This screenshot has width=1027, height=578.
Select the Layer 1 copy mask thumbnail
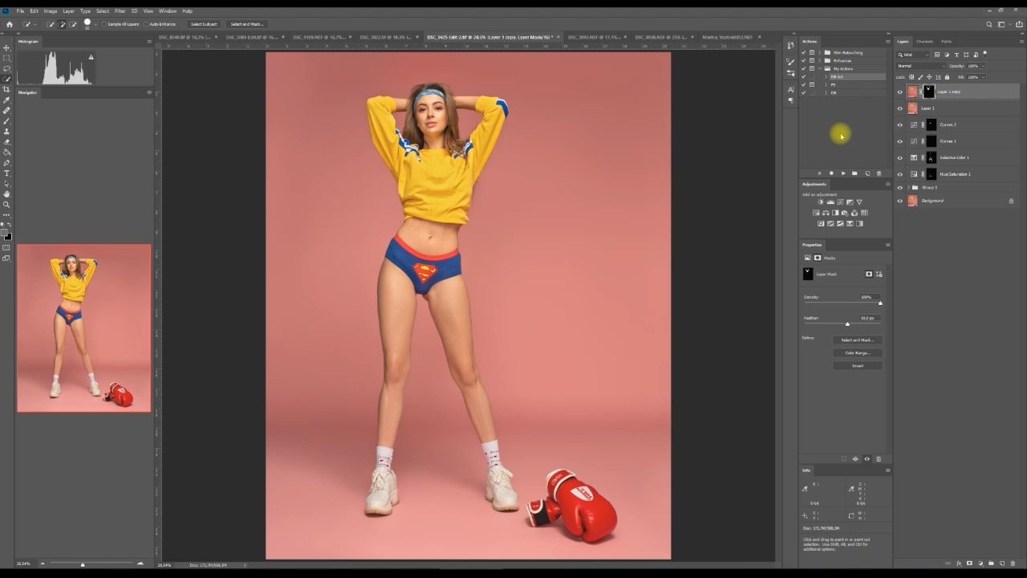click(x=928, y=92)
